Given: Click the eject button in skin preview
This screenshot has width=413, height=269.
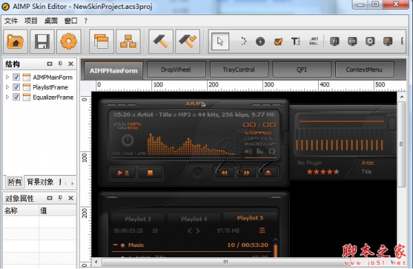Looking at the screenshot, I should coord(268,173).
